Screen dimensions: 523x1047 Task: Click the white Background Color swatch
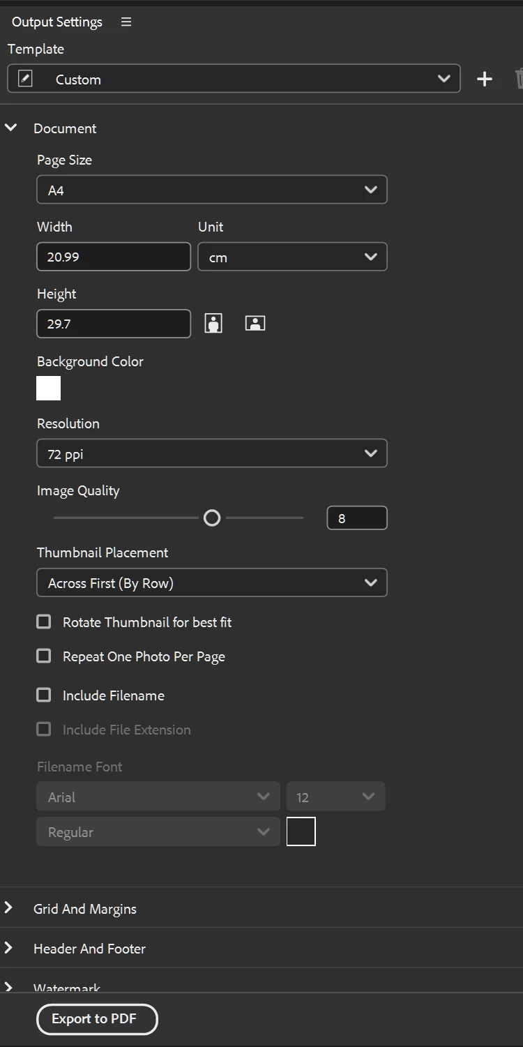(x=49, y=388)
